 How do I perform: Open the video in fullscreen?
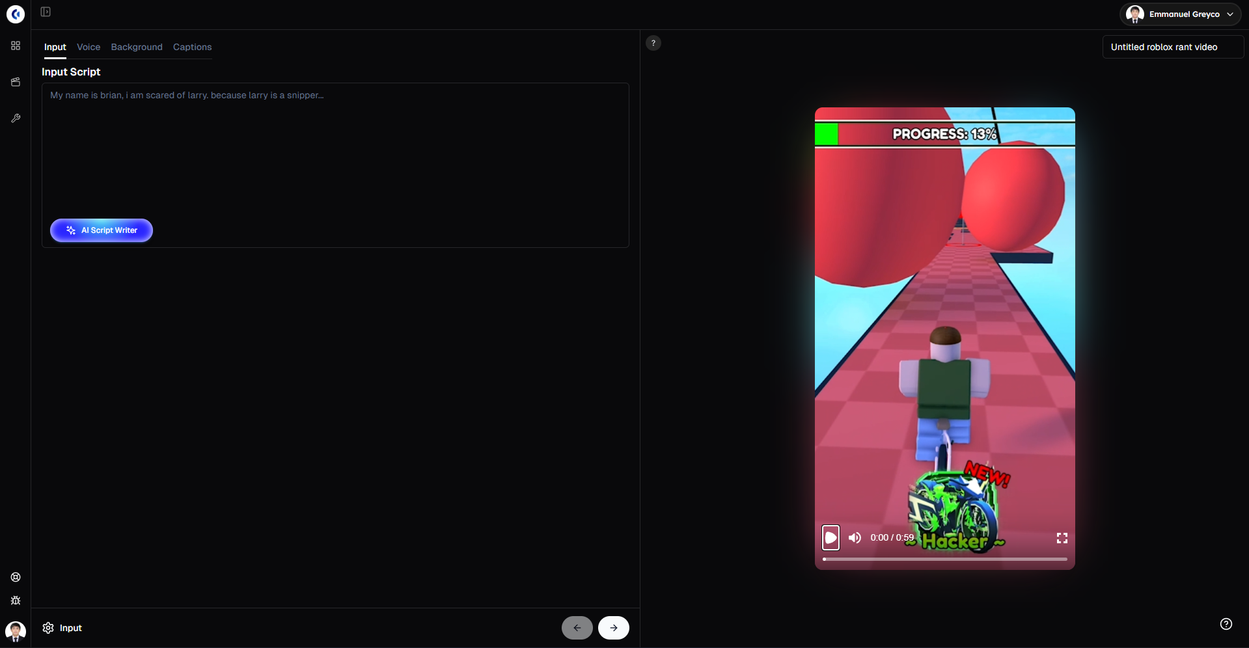[1062, 538]
